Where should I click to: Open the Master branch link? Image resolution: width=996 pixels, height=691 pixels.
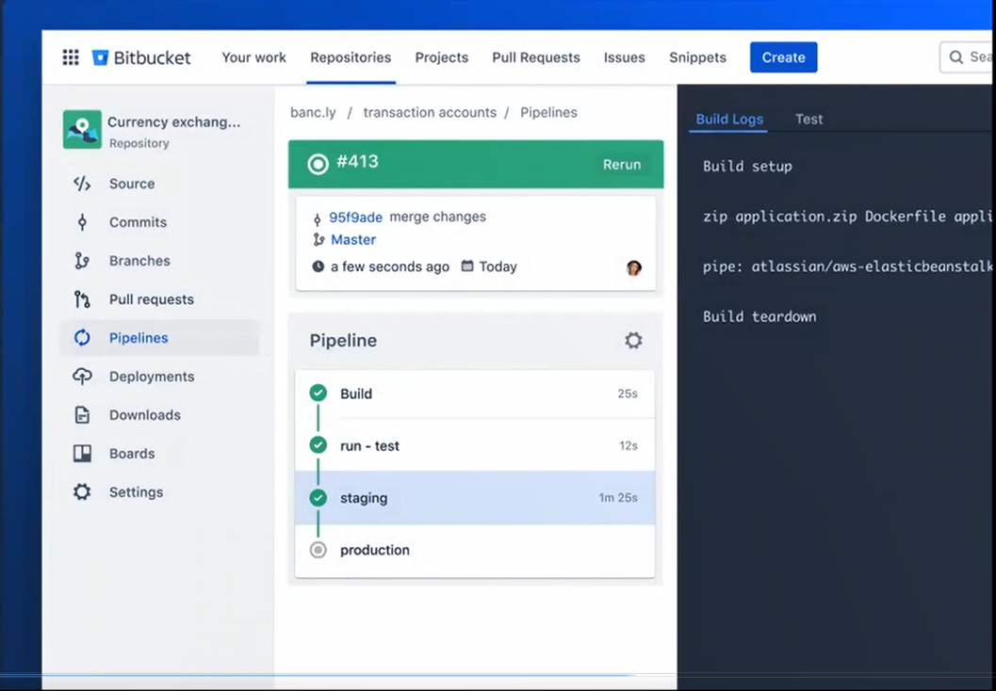click(353, 240)
